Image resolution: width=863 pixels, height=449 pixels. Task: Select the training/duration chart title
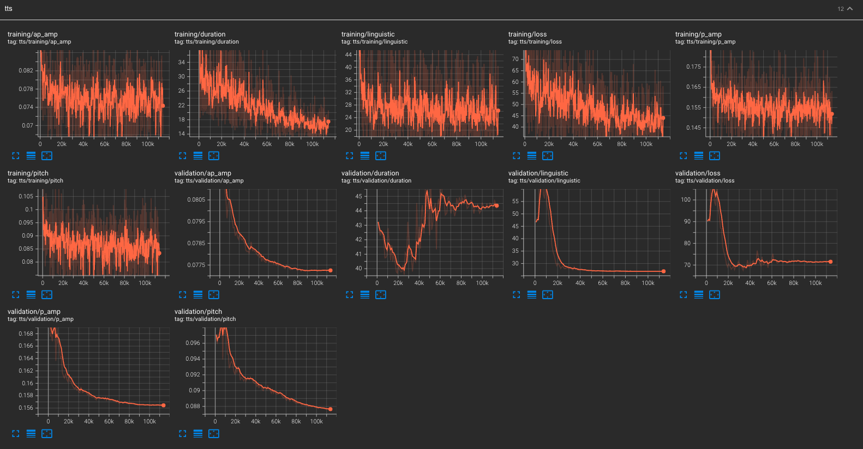pyautogui.click(x=200, y=34)
